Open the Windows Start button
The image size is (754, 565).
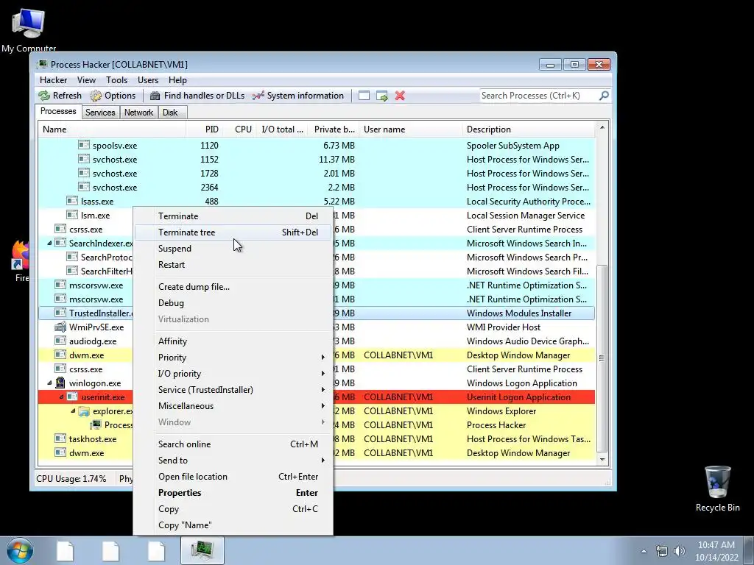click(x=19, y=550)
